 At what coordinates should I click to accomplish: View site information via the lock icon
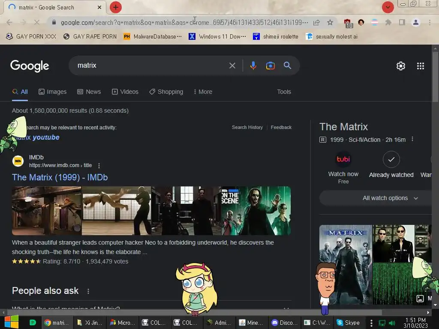[x=54, y=22]
